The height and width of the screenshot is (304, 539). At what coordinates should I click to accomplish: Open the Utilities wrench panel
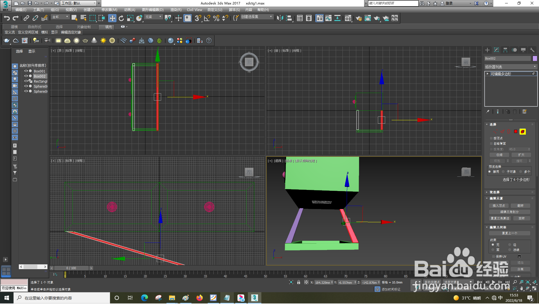tap(532, 50)
